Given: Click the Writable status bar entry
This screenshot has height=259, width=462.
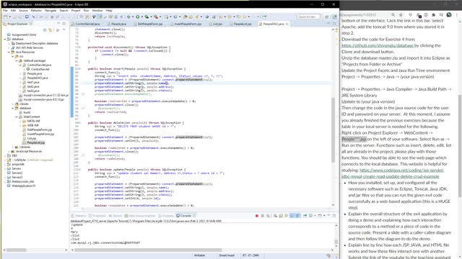Looking at the screenshot, I should coord(199,255).
